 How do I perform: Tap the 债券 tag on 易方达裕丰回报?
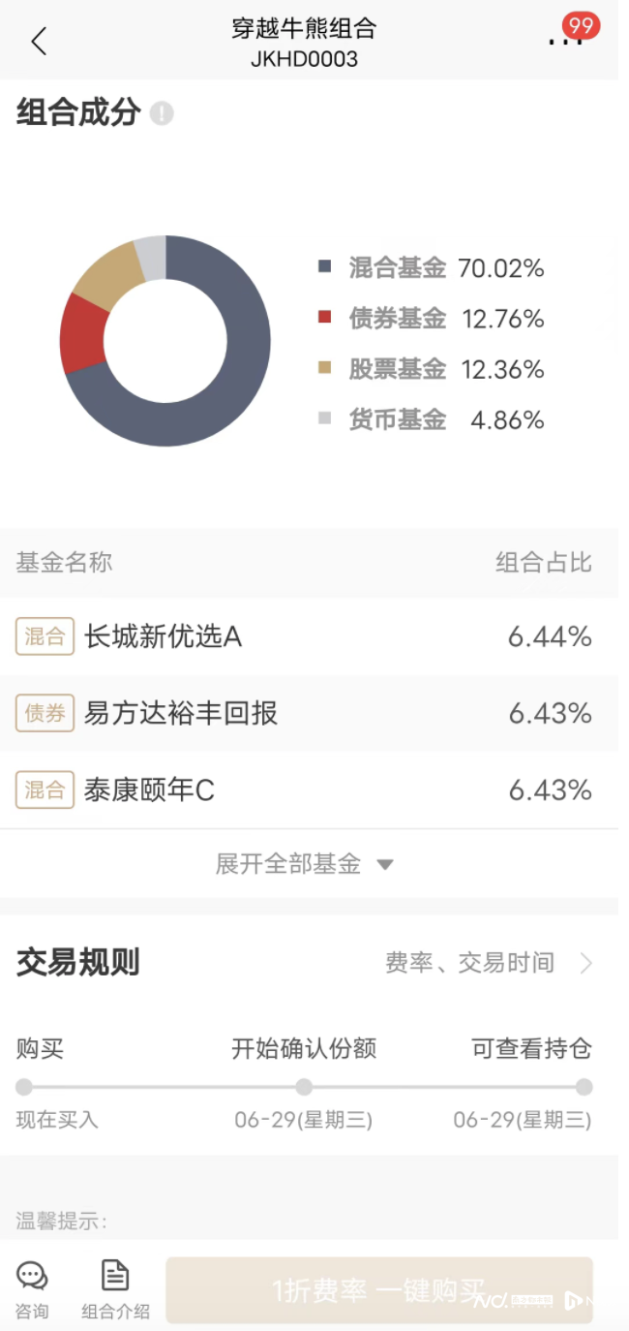45,714
